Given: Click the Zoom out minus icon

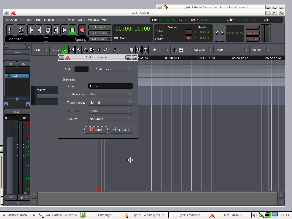Looking at the screenshot, I should coord(132,50).
